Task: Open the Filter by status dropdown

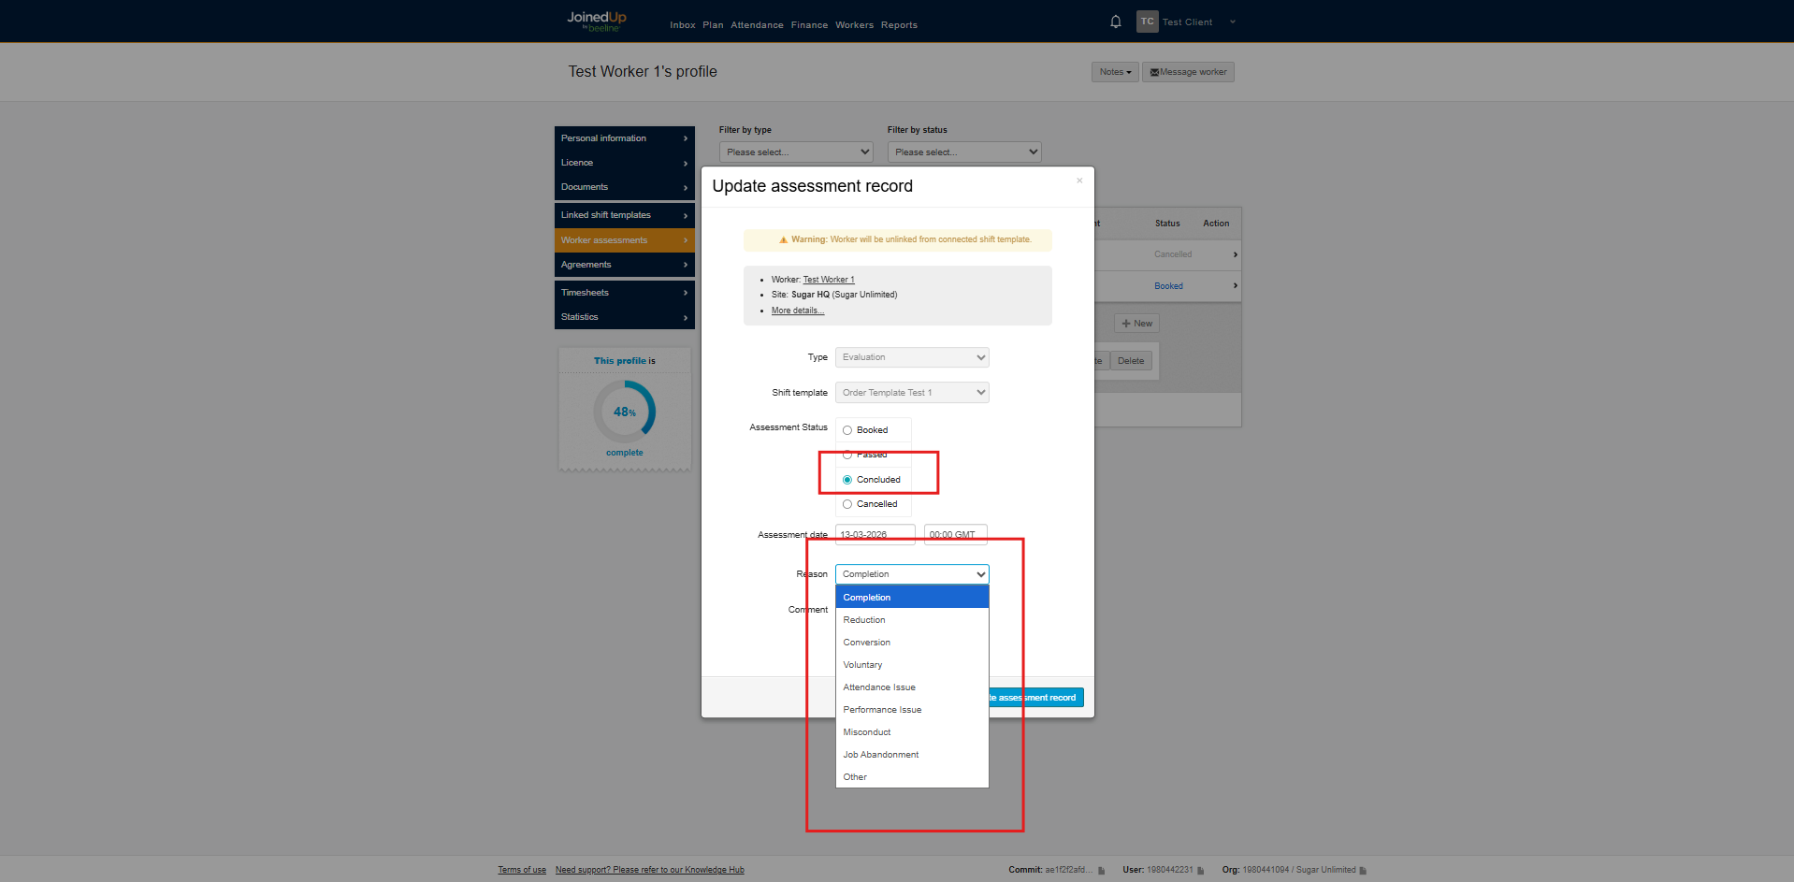Action: pyautogui.click(x=963, y=152)
